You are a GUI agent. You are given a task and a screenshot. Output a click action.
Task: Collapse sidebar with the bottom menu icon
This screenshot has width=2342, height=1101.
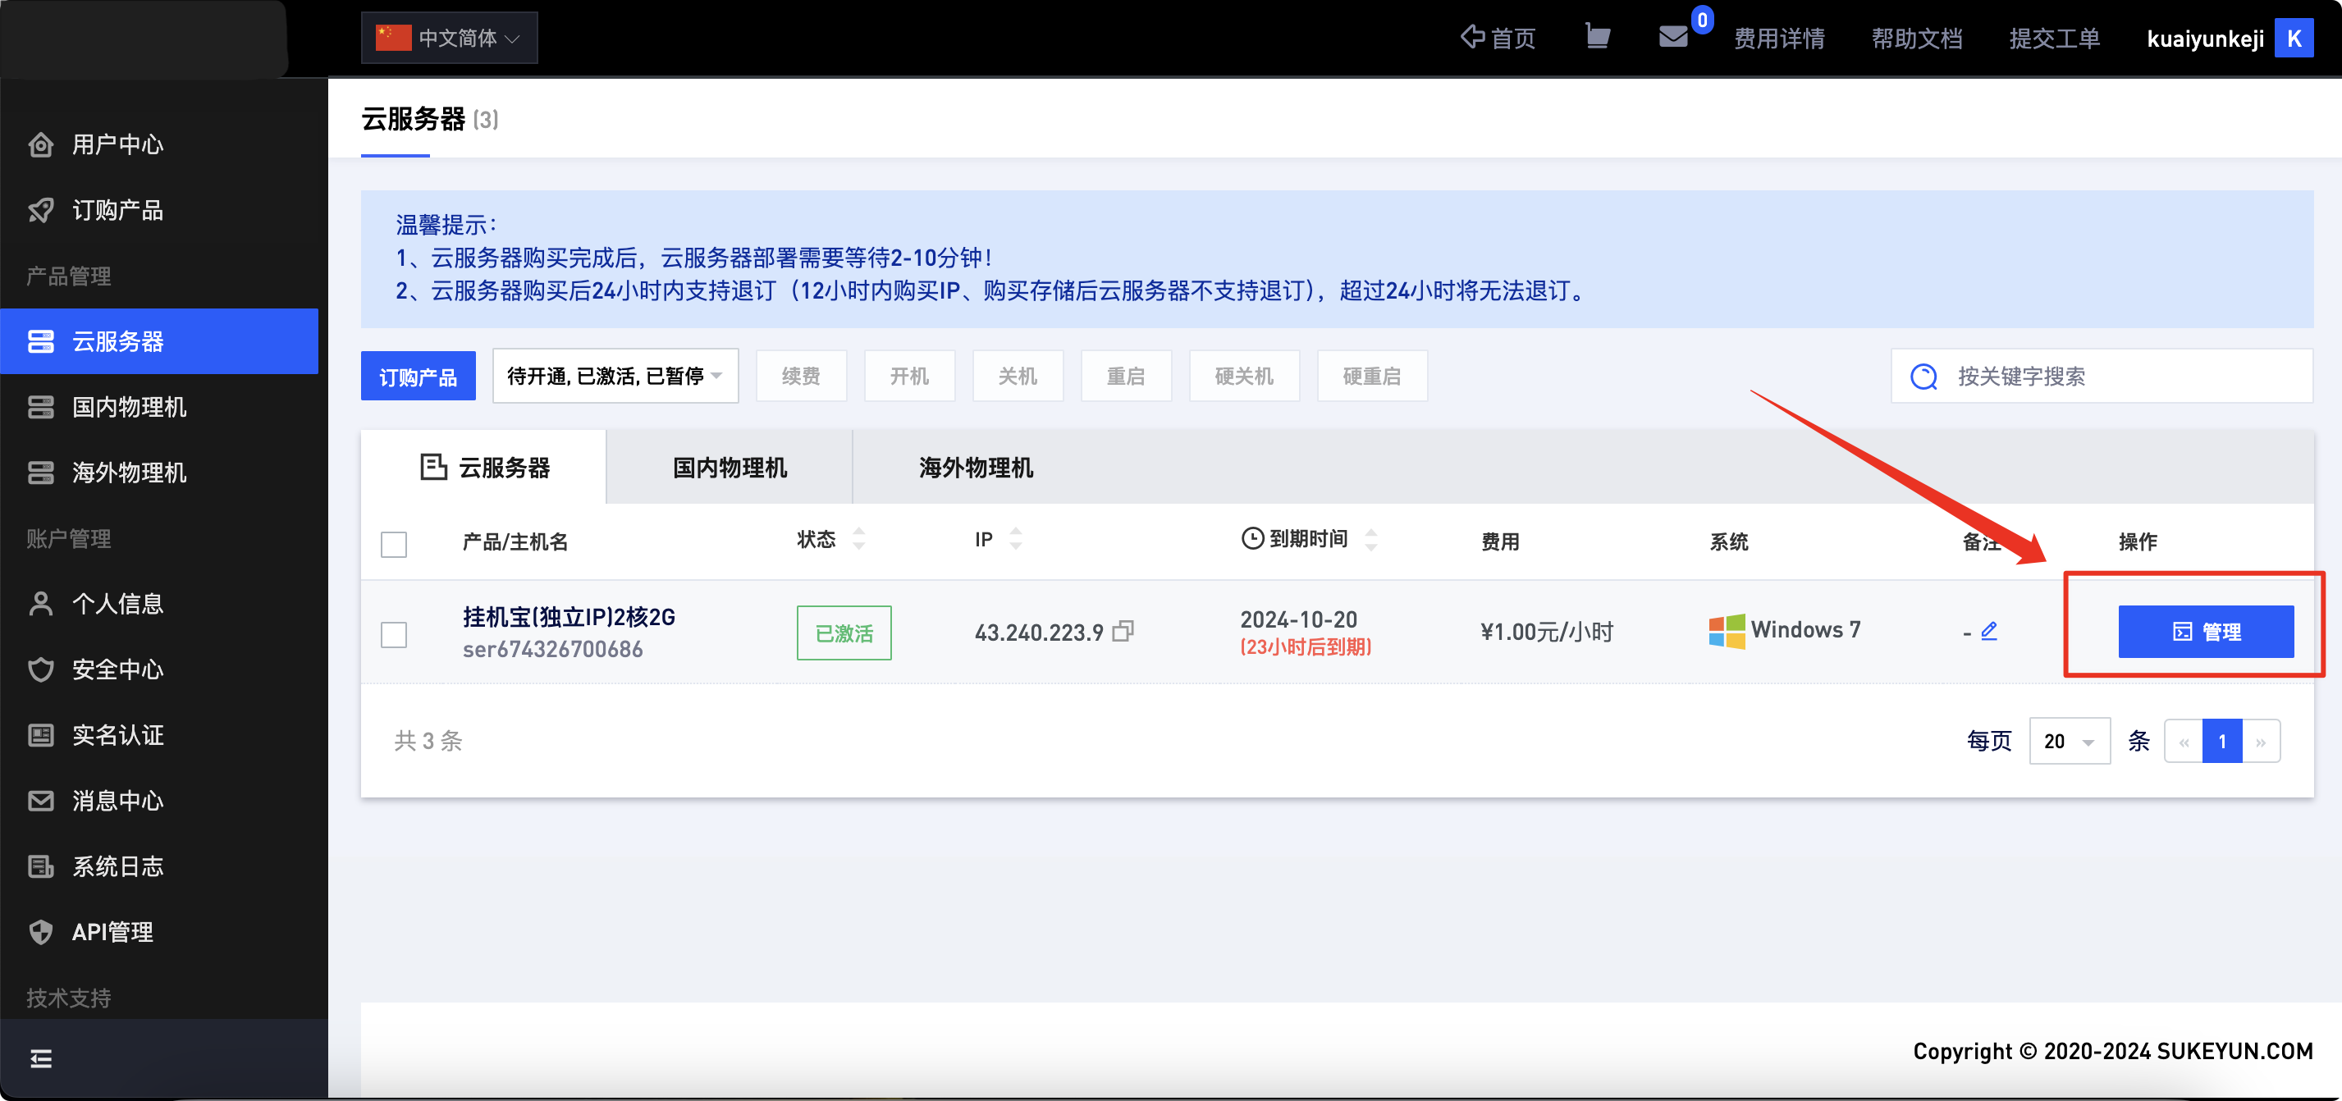[41, 1058]
